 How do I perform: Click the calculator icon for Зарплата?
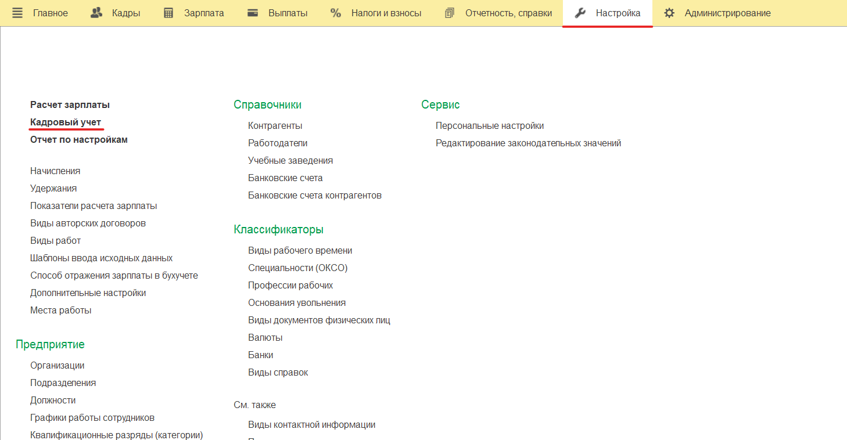click(168, 13)
